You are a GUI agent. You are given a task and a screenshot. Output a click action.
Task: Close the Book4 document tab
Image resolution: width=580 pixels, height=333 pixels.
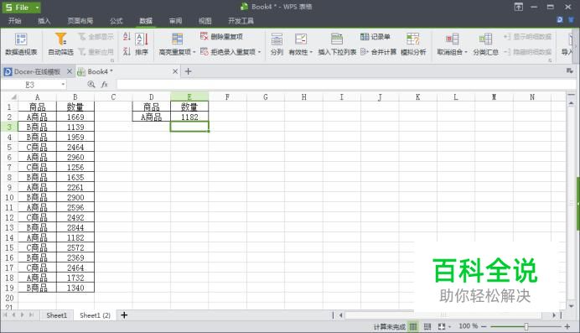pyautogui.click(x=175, y=71)
